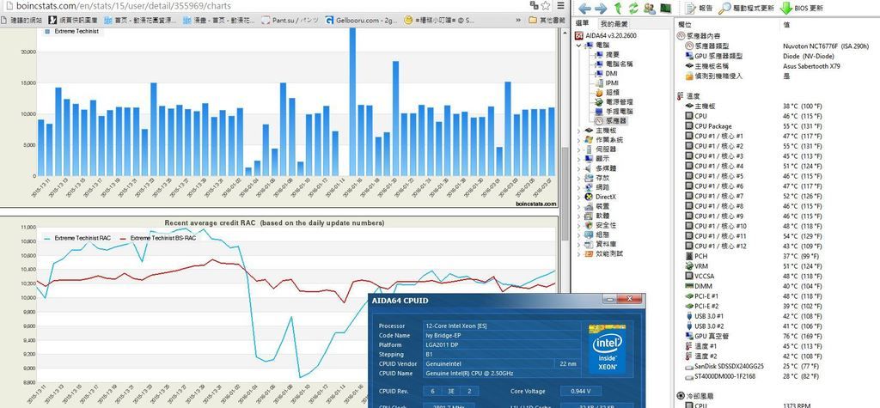
Task: Switch to the 我的最愛 favorites tab
Action: tap(614, 24)
